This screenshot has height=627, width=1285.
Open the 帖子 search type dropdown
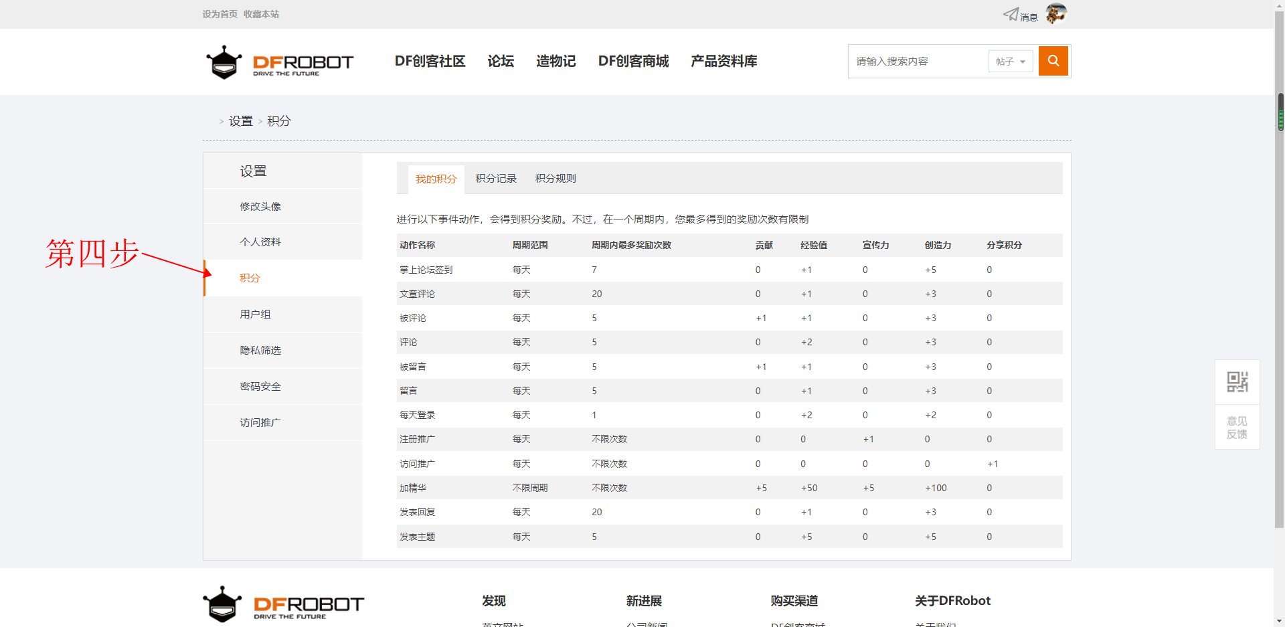1011,62
